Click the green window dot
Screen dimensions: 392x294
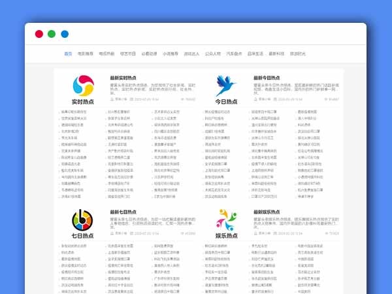point(52,34)
